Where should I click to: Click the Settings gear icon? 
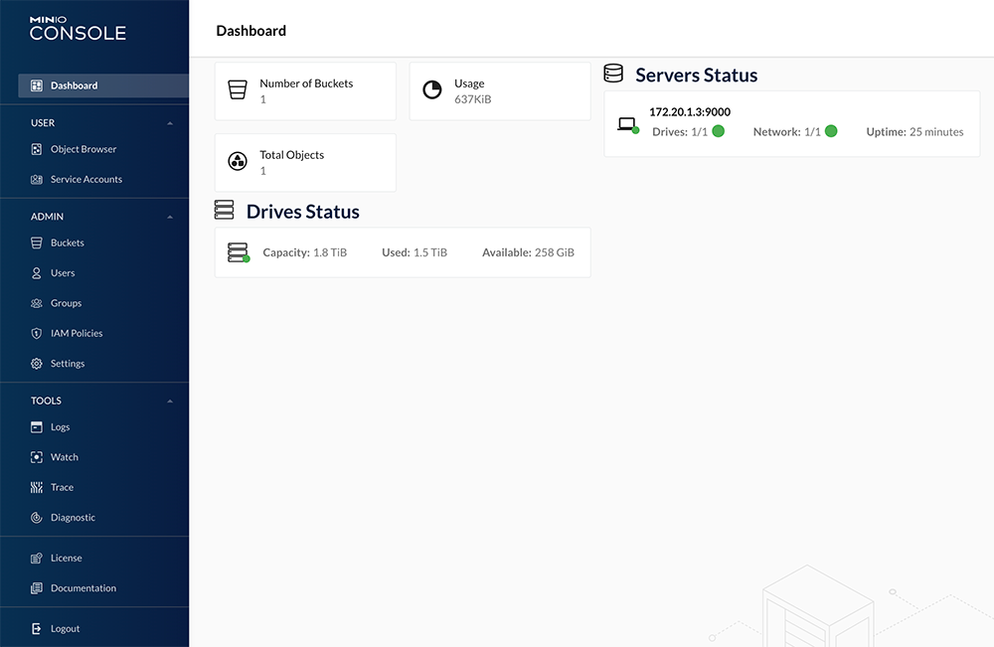37,364
